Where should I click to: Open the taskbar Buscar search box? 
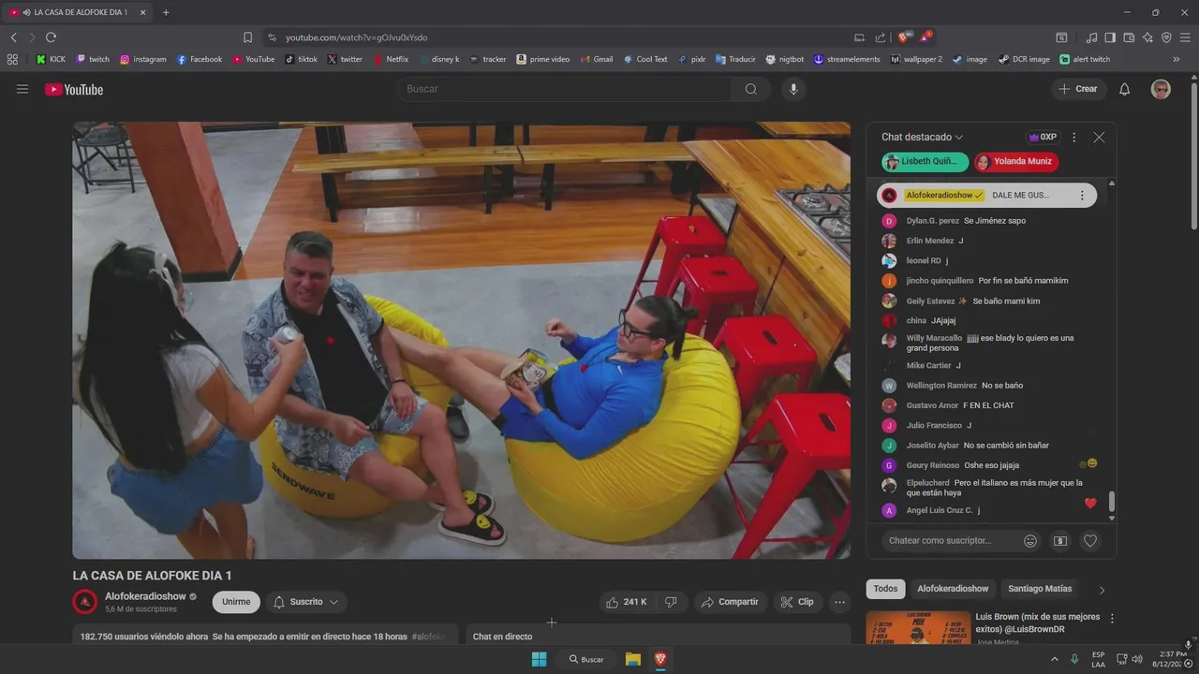(x=587, y=659)
